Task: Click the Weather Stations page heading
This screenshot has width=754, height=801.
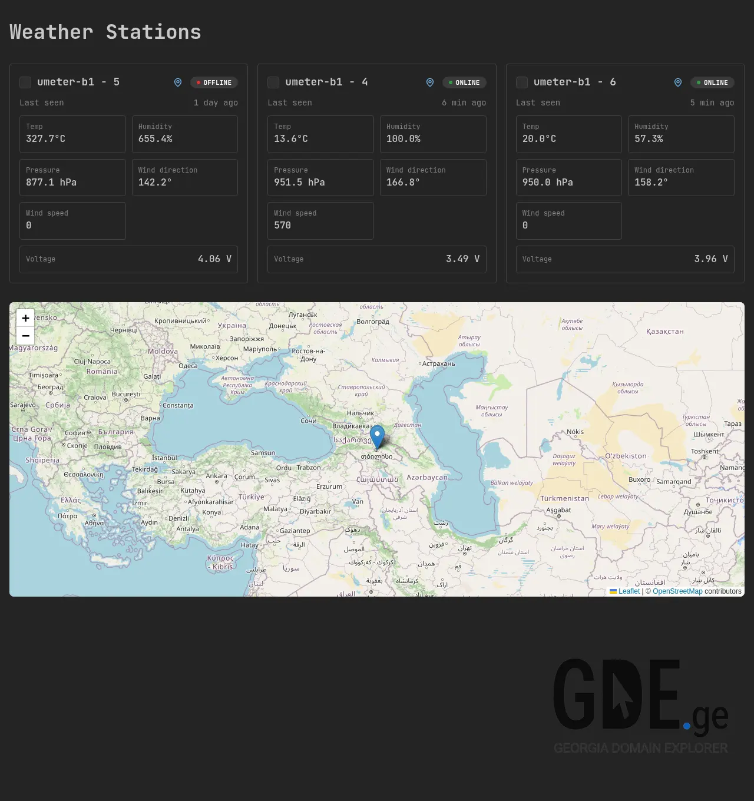Action: (x=105, y=32)
